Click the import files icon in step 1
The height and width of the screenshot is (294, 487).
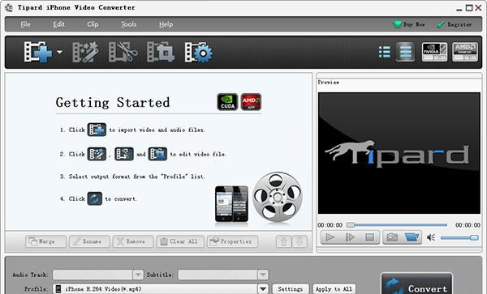tap(97, 130)
